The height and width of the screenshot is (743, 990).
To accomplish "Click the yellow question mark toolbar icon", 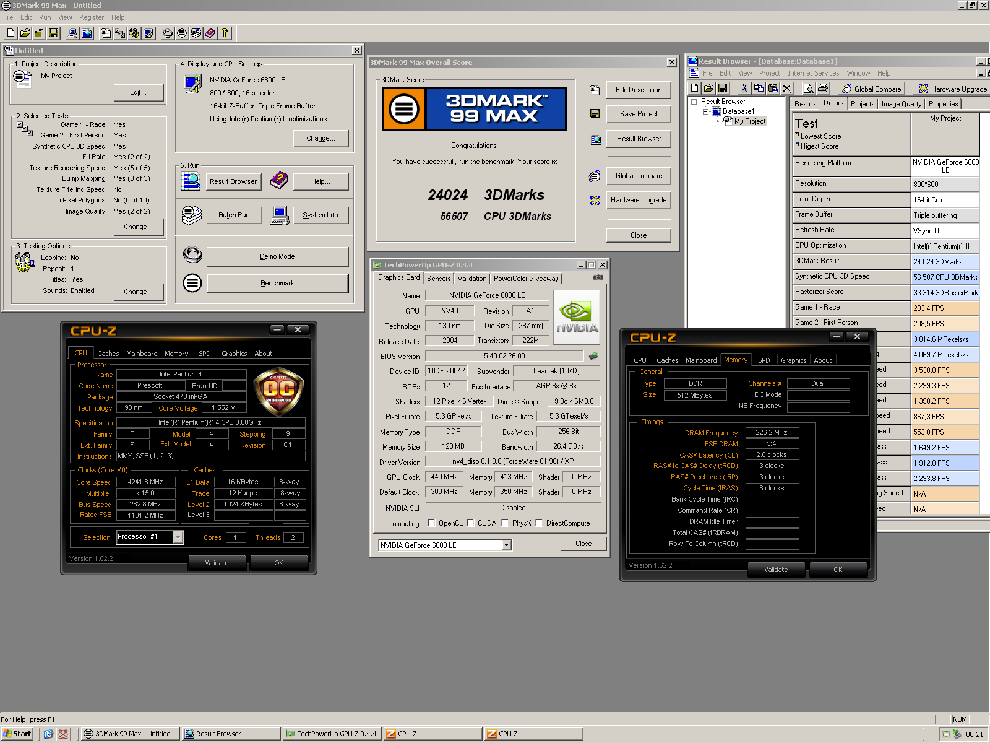I will coord(225,33).
